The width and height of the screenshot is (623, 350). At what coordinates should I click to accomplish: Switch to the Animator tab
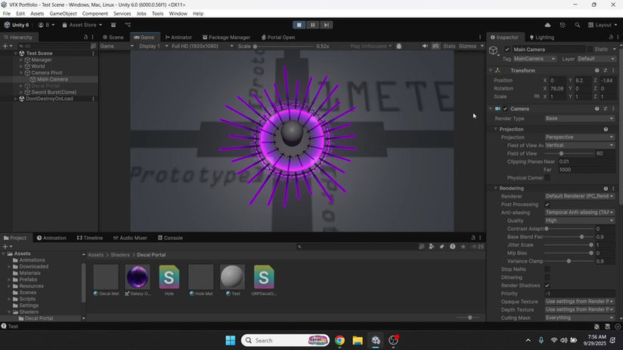pos(178,37)
